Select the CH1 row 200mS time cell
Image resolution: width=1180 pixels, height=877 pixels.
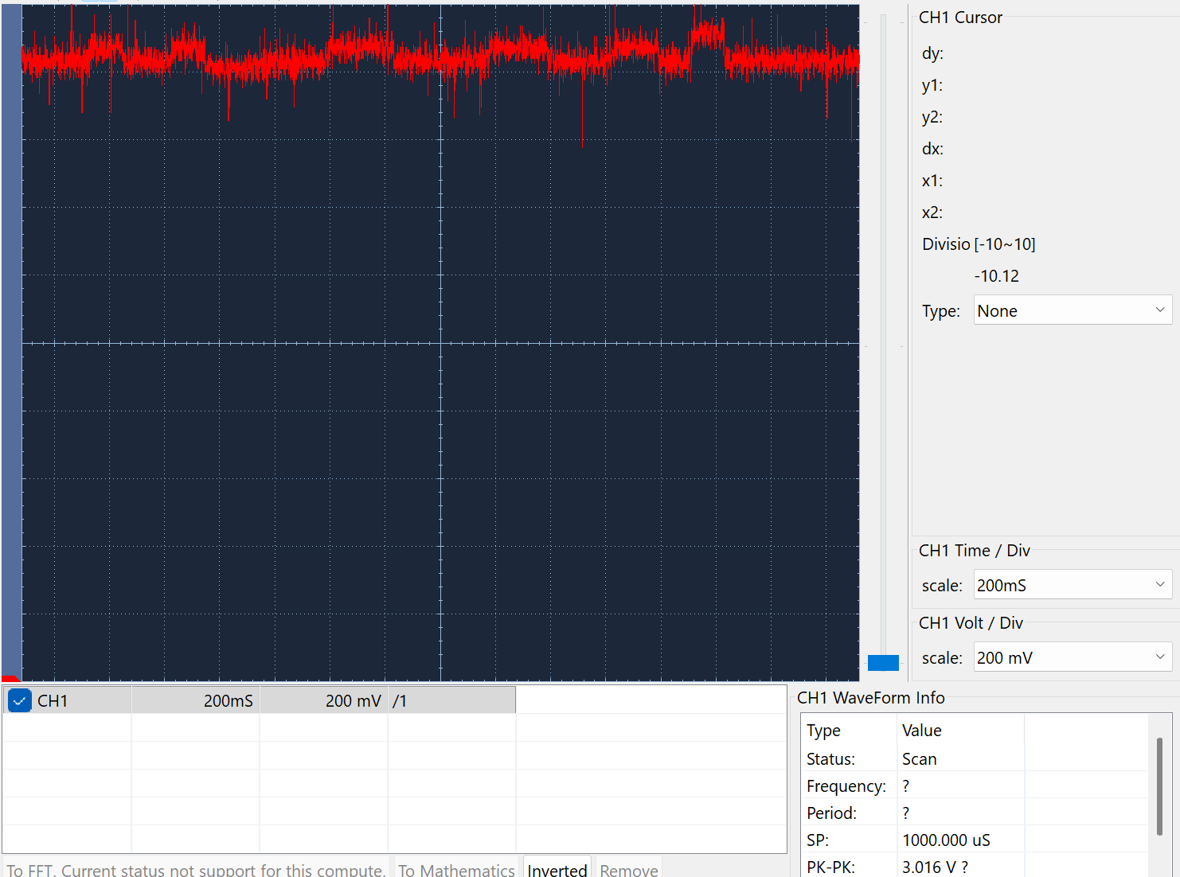click(196, 700)
